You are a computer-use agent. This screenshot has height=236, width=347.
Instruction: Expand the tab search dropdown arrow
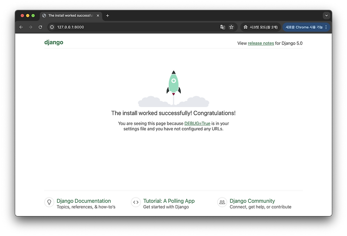327,16
